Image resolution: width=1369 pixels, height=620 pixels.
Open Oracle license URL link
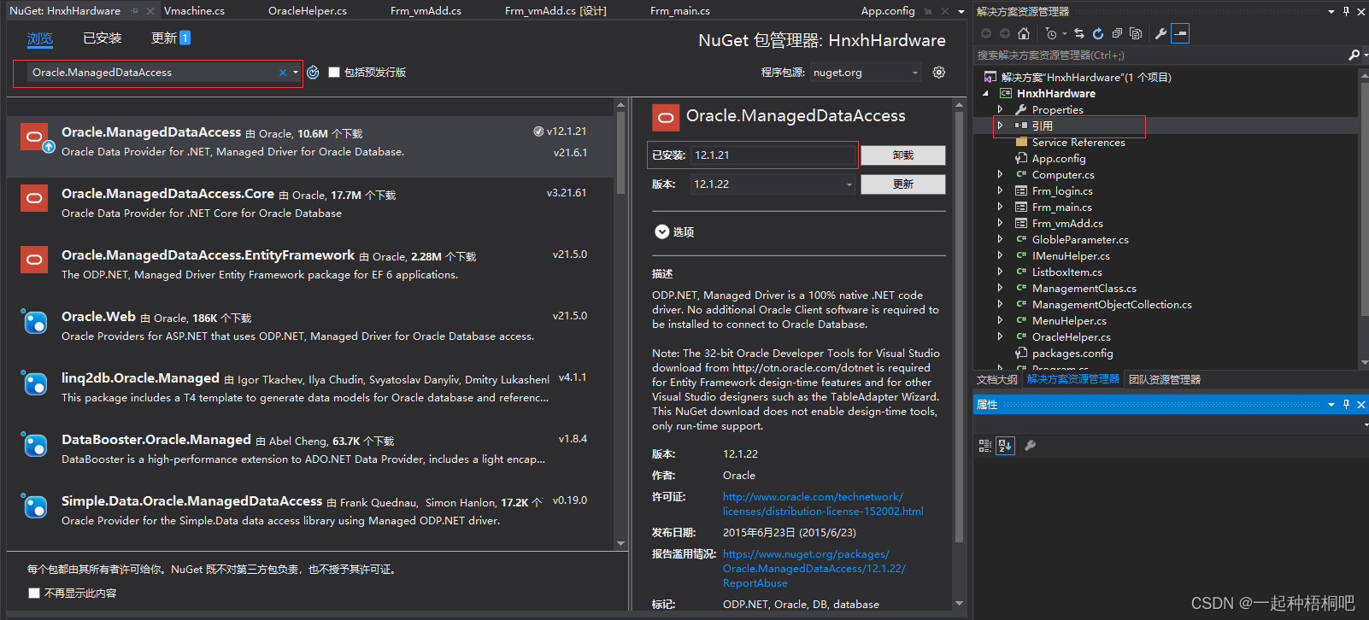click(823, 504)
